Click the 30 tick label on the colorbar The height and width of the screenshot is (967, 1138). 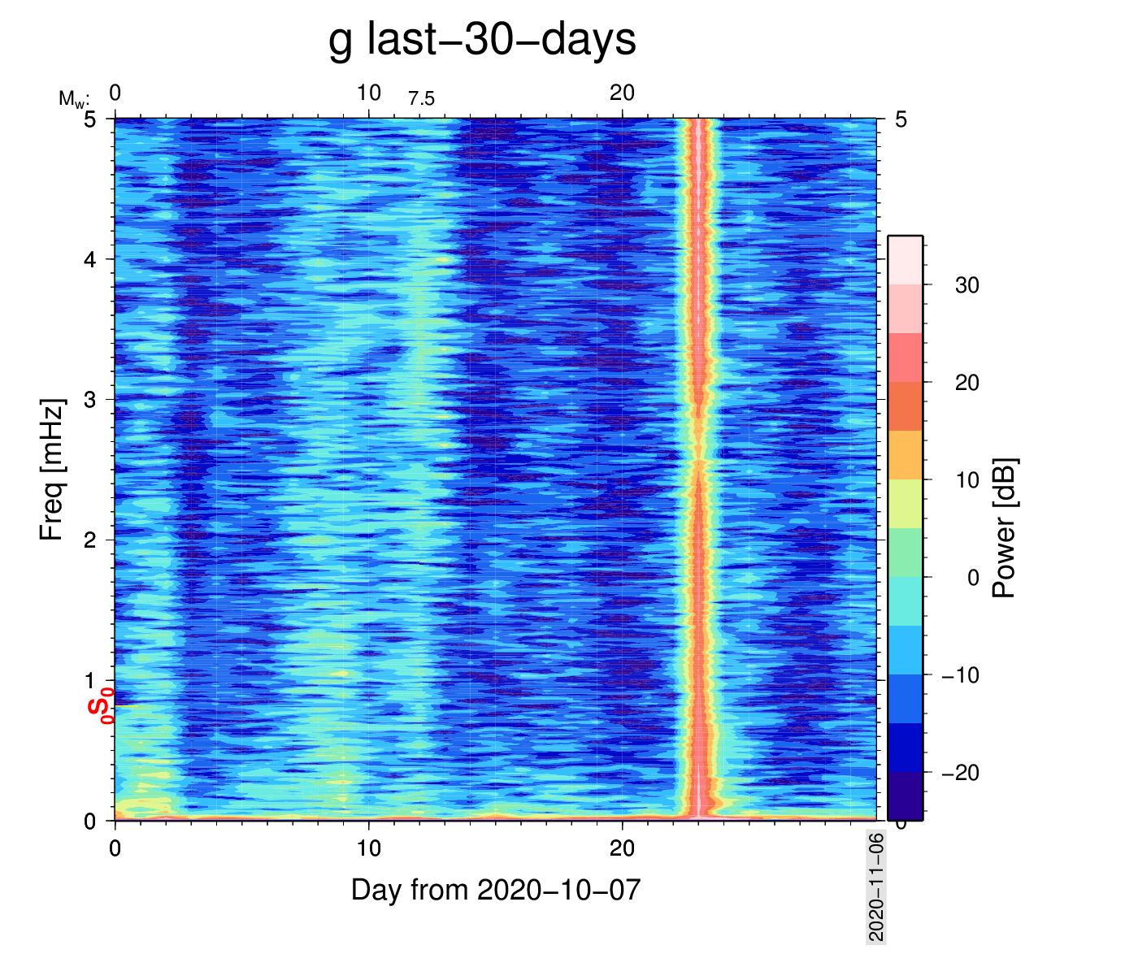966,285
